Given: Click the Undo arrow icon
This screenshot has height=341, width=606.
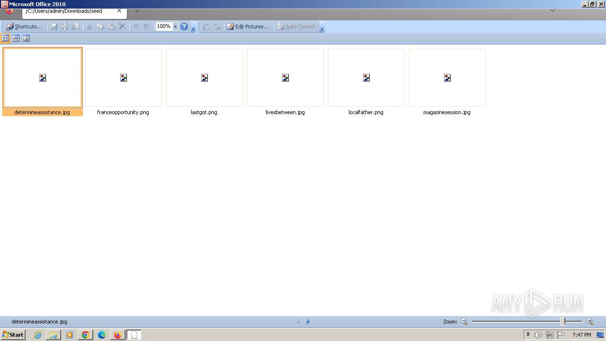Looking at the screenshot, I should [135, 27].
